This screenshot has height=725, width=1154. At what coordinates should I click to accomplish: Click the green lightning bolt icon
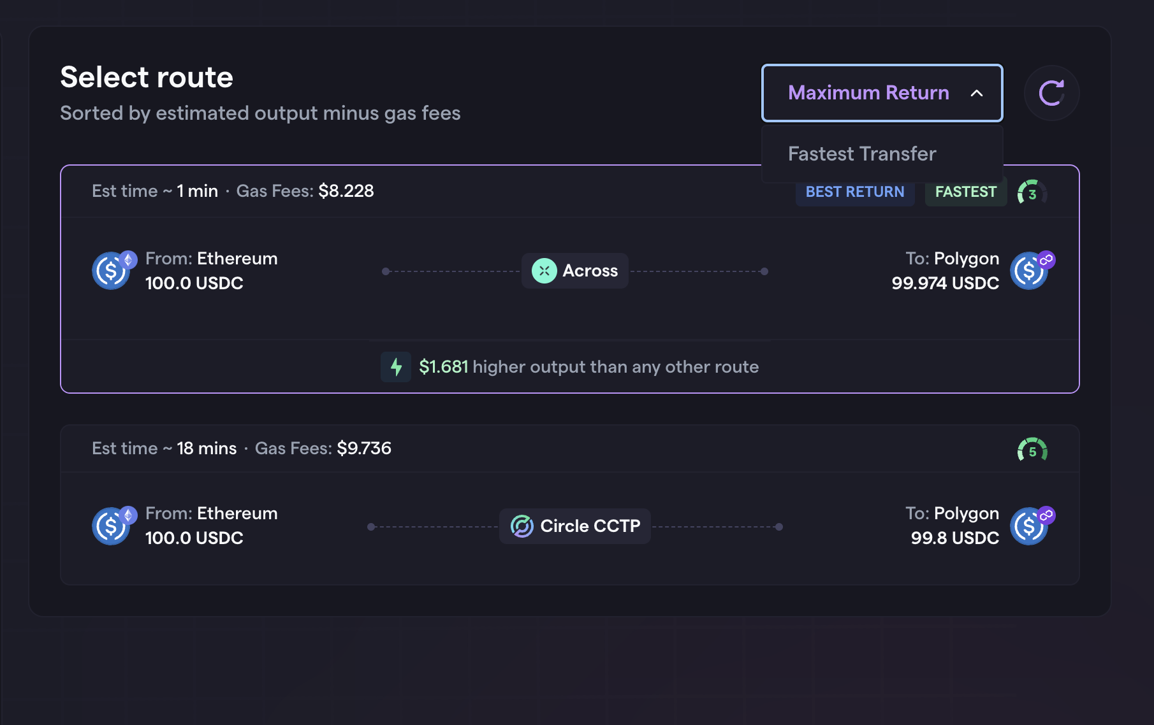pos(396,367)
